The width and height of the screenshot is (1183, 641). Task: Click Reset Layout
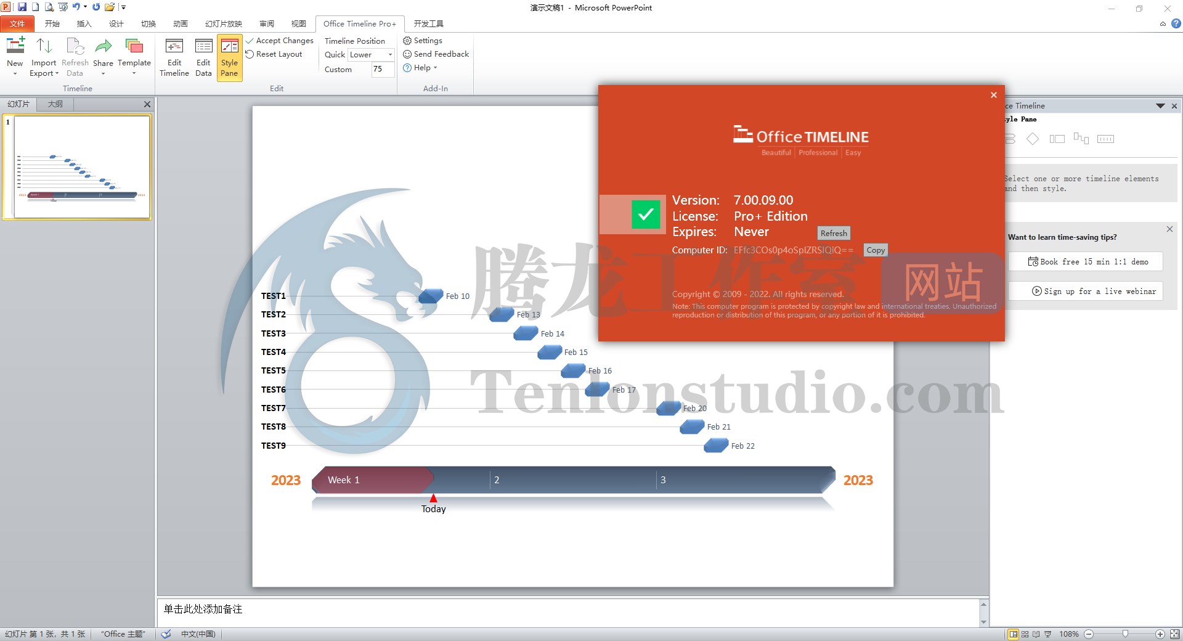[274, 54]
